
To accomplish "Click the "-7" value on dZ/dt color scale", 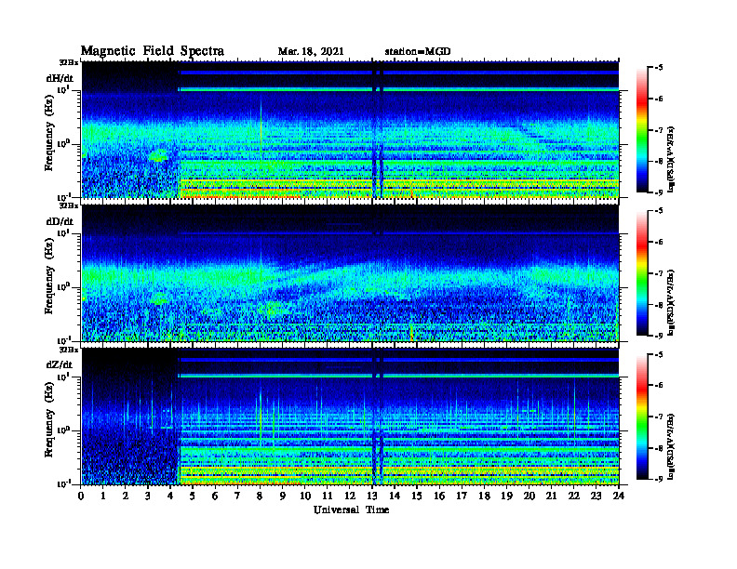I will [659, 417].
